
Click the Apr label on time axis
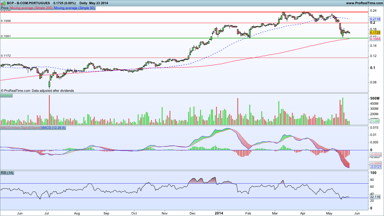[303, 213]
